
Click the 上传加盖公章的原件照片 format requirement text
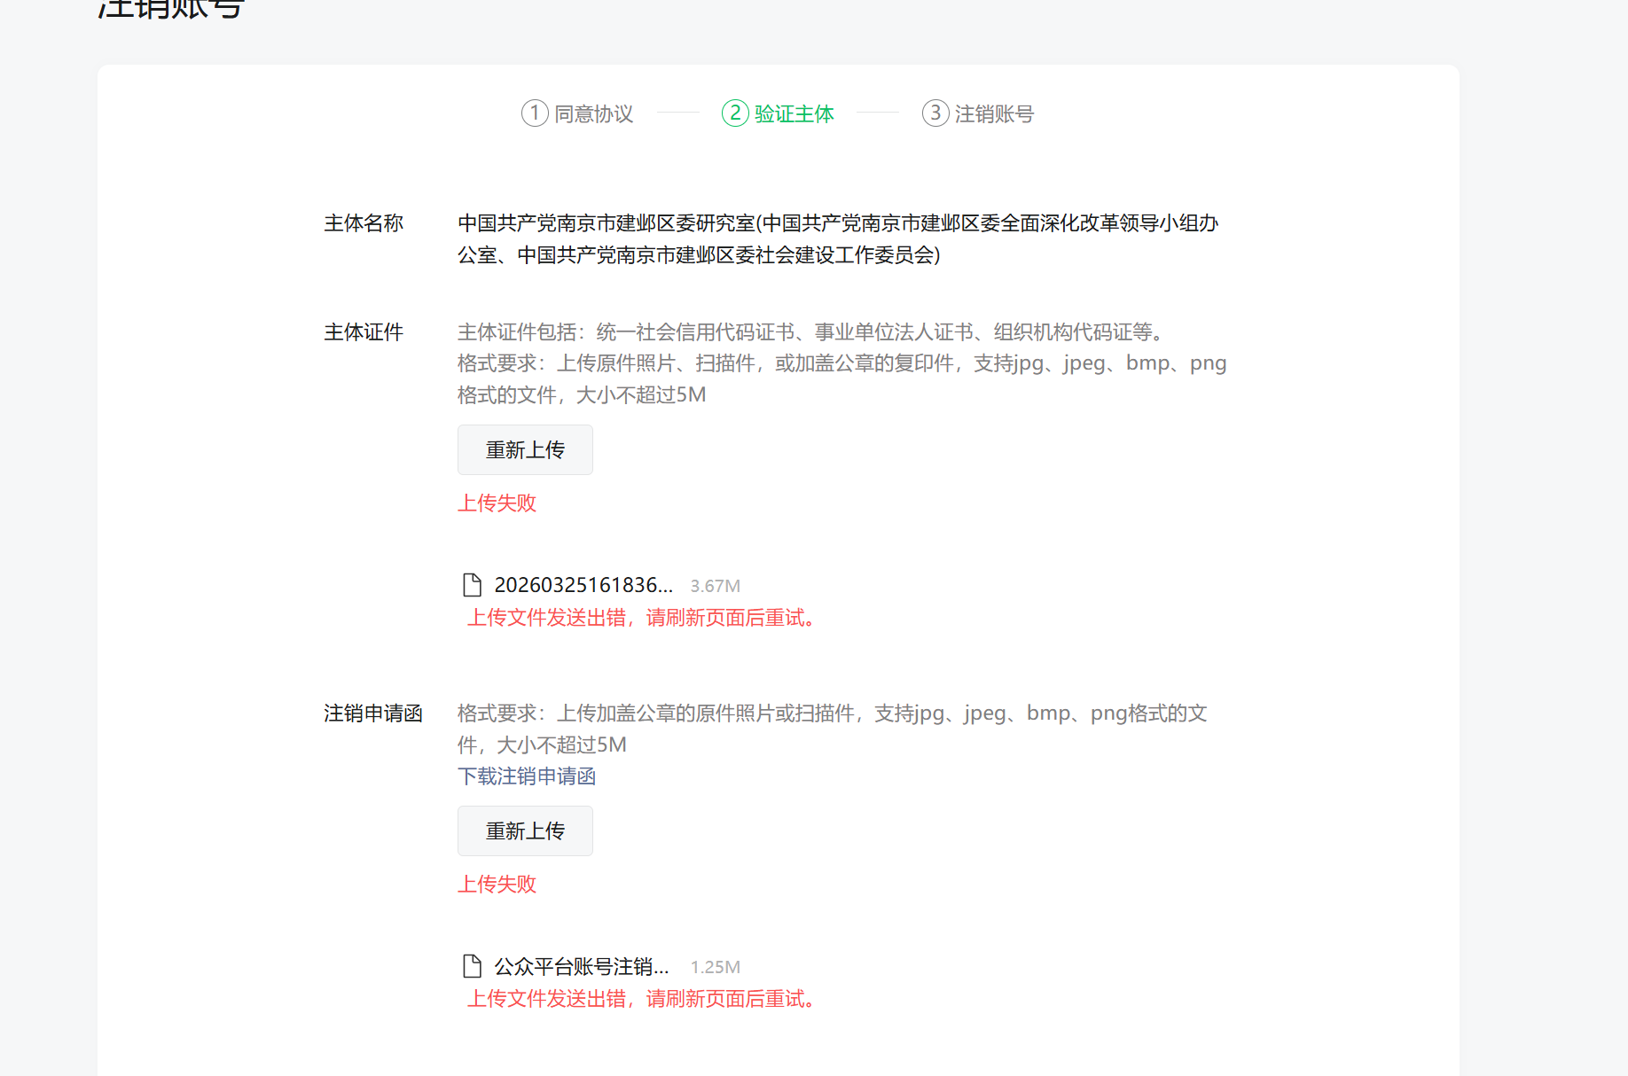click(x=833, y=729)
